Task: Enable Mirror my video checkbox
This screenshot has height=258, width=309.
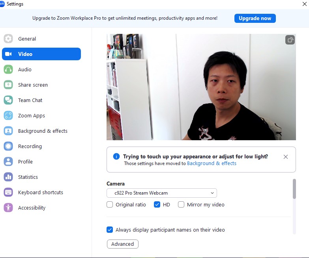Action: tap(181, 204)
